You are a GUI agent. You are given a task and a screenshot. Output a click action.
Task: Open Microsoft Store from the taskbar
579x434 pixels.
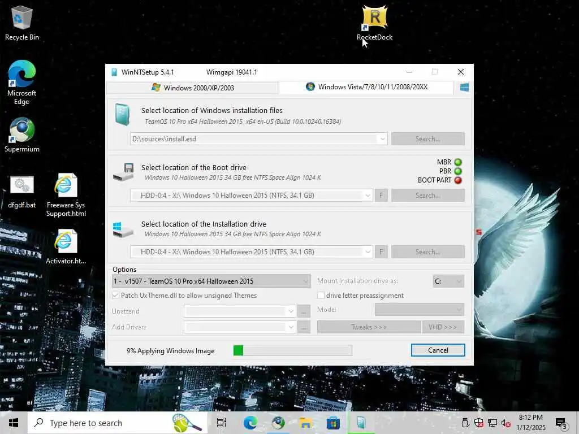333,423
